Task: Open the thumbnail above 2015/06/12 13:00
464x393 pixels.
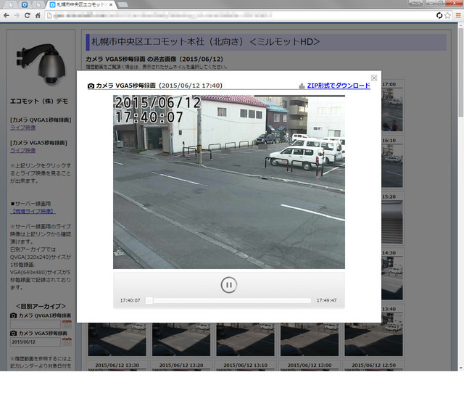Action: (310, 339)
